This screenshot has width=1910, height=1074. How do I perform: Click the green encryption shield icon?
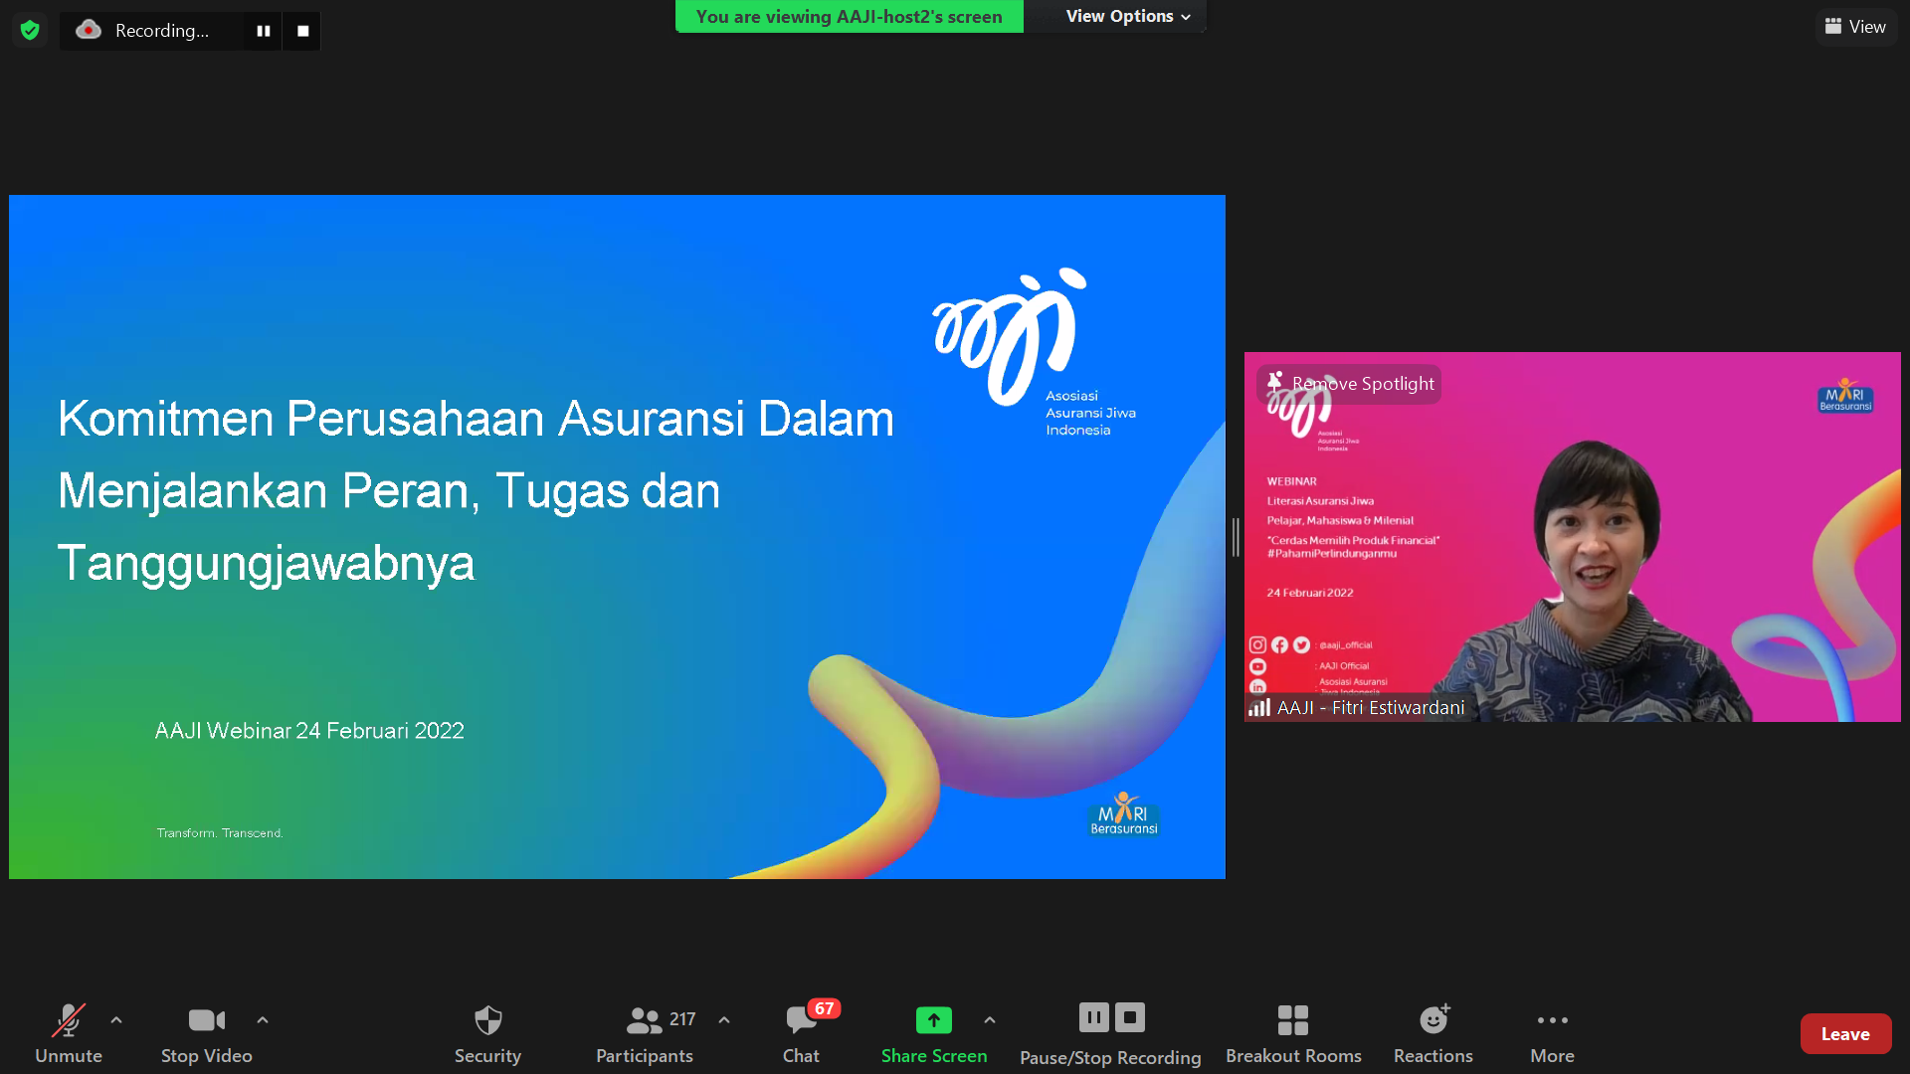point(30,30)
